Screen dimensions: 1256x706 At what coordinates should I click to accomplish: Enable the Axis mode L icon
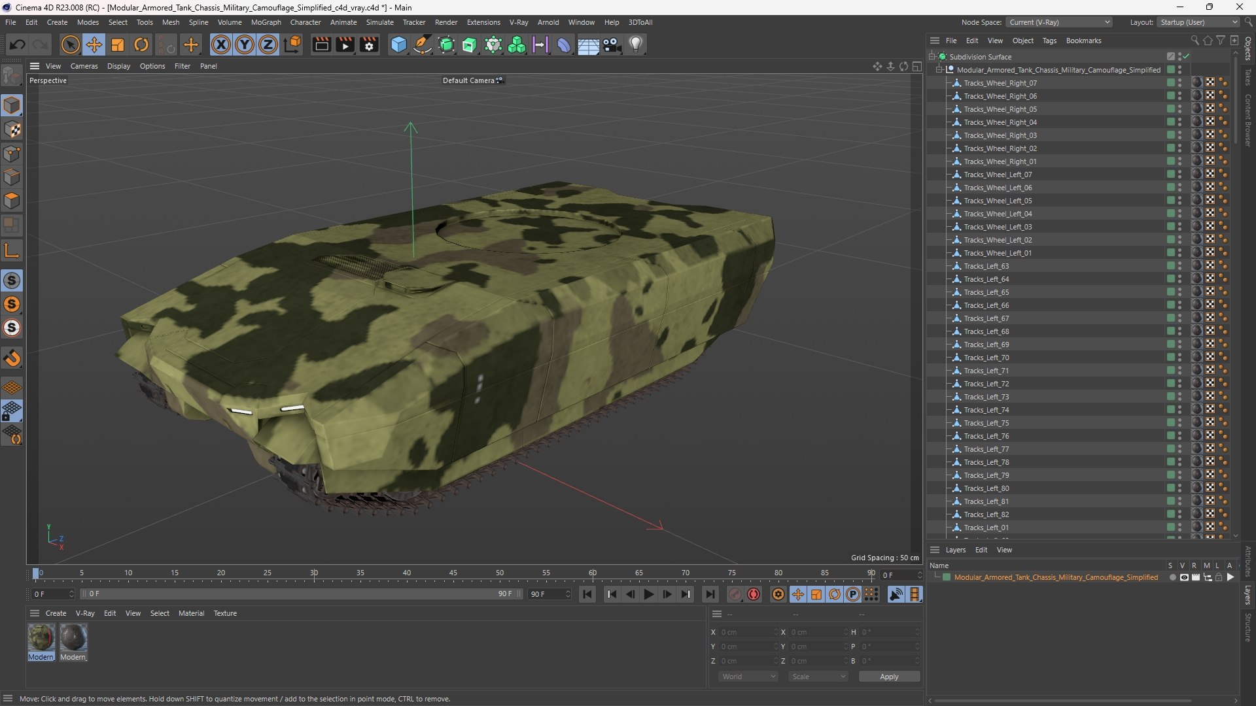coord(12,250)
